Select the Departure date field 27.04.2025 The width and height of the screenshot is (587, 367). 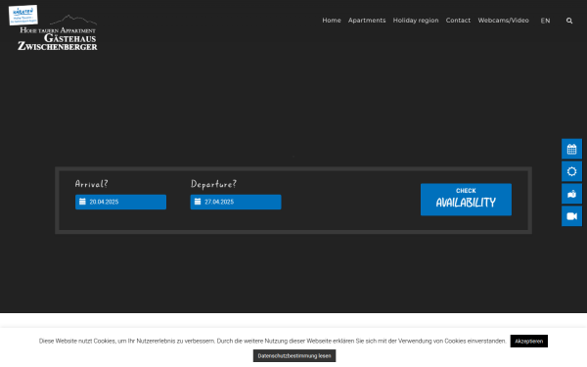click(236, 202)
